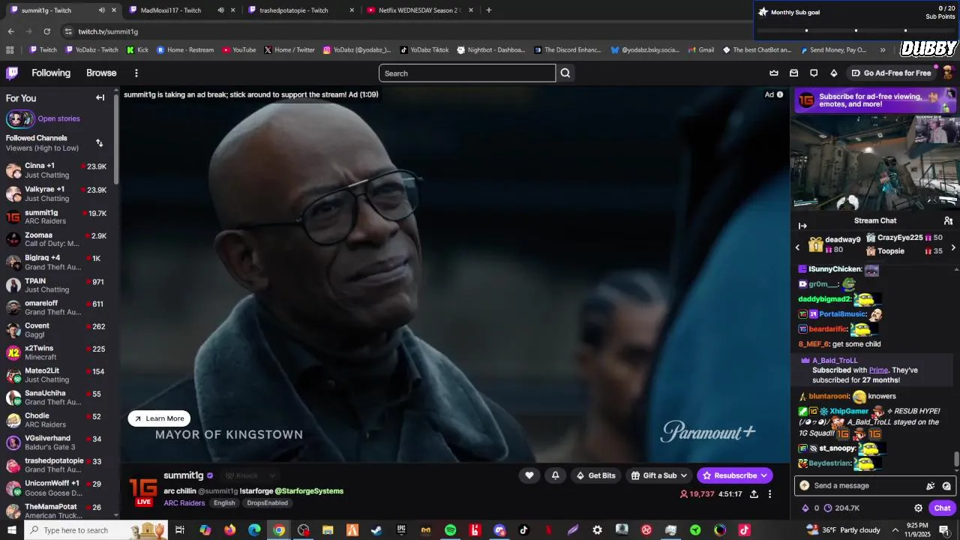Click the mini stream preview thumbnail
960x540 pixels.
(x=874, y=163)
